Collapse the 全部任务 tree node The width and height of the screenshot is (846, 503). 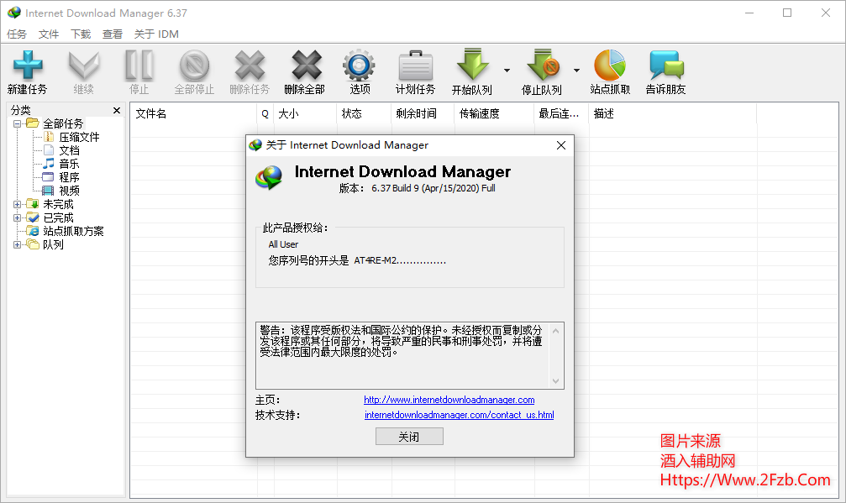(x=18, y=123)
